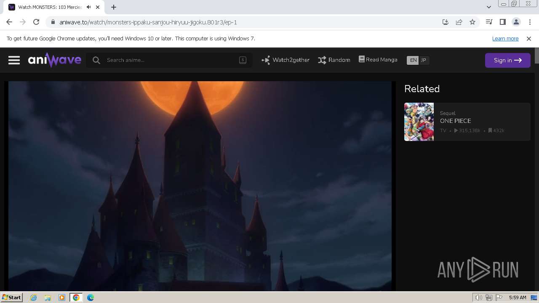Expand the tab search dropdown
This screenshot has width=539, height=303.
[x=488, y=7]
